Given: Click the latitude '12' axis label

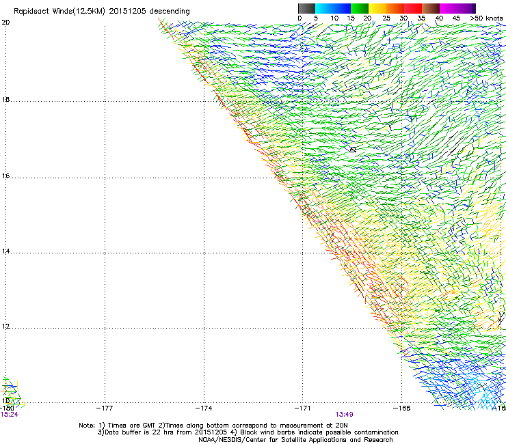Looking at the screenshot, I should click(x=5, y=327).
